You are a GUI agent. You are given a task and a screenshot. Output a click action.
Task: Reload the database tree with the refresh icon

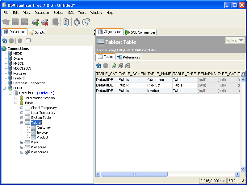pyautogui.click(x=5, y=41)
